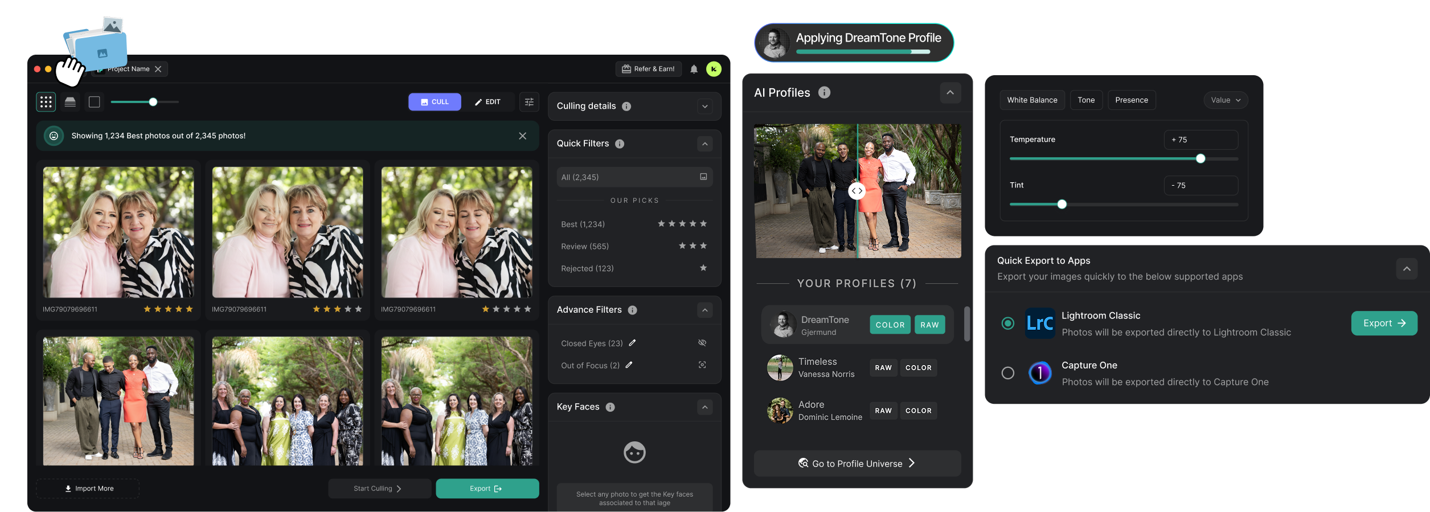Open the Value dropdown
The image size is (1430, 512).
click(x=1226, y=100)
